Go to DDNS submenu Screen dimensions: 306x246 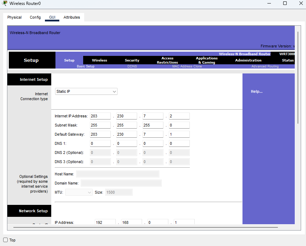tap(132, 66)
